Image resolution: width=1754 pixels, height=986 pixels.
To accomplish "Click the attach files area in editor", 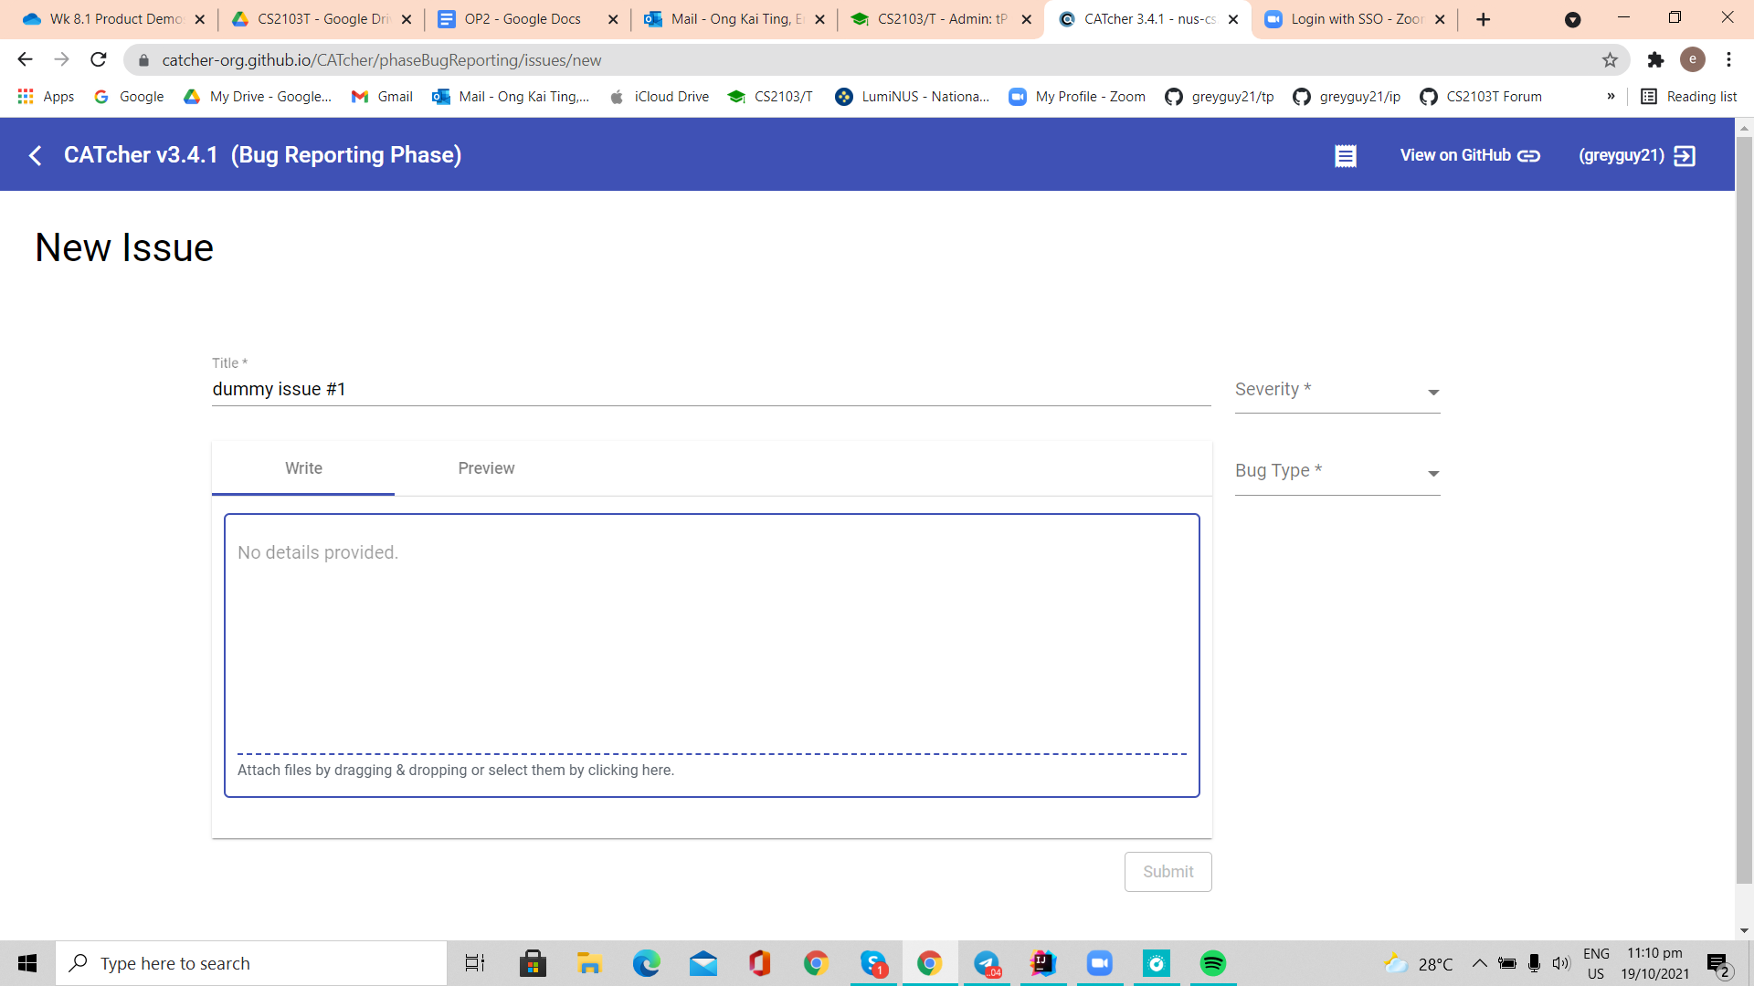I will click(x=456, y=771).
